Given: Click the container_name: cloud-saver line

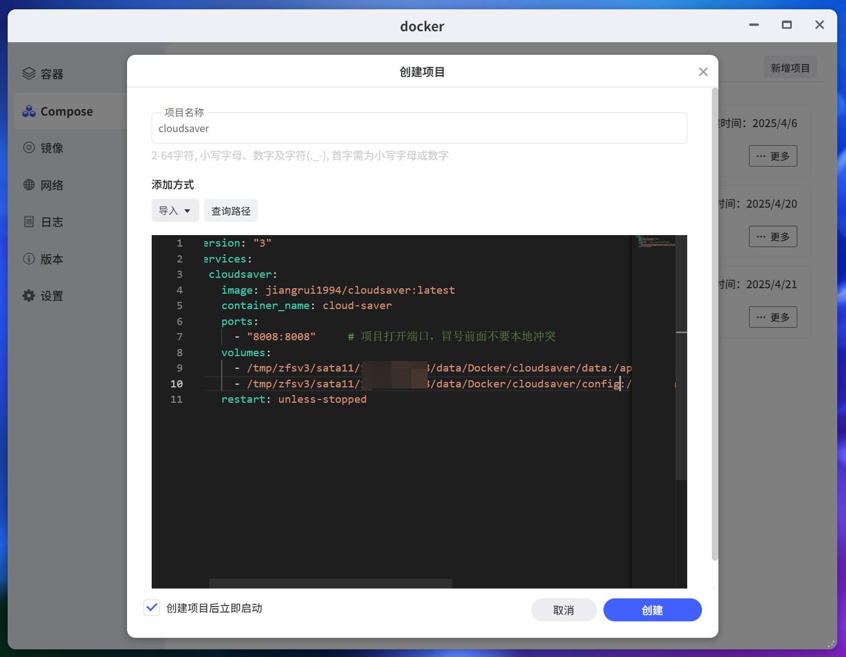Looking at the screenshot, I should click(307, 305).
